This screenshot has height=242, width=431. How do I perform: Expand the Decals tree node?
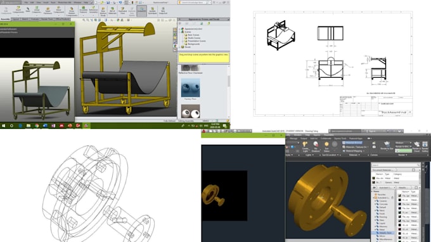click(x=180, y=47)
